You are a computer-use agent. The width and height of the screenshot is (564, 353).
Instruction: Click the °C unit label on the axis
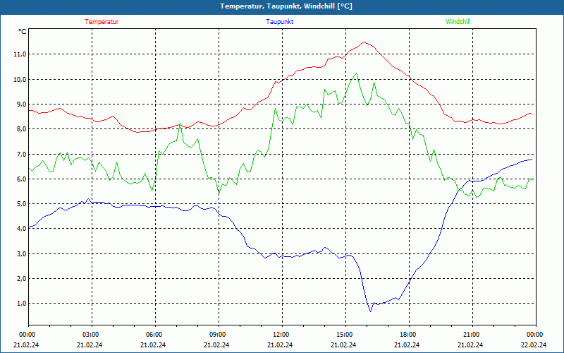click(x=23, y=32)
